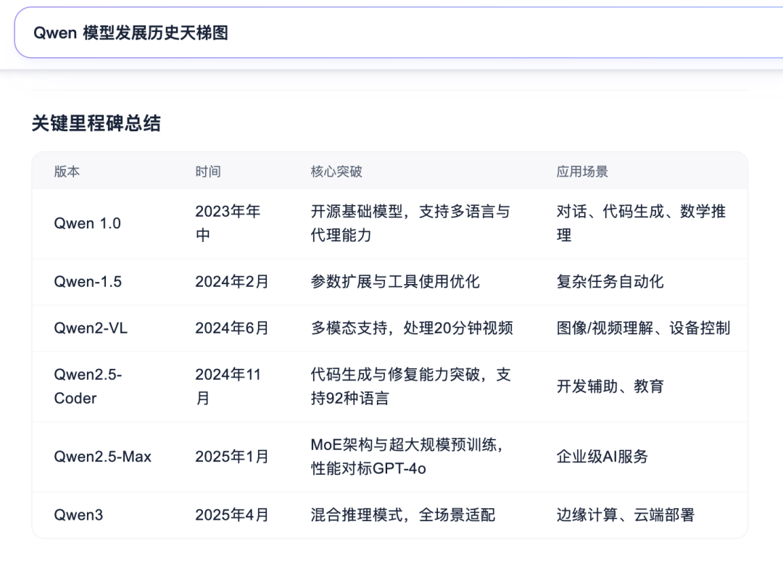Select the 关键里程碑总结 heading

coord(96,123)
